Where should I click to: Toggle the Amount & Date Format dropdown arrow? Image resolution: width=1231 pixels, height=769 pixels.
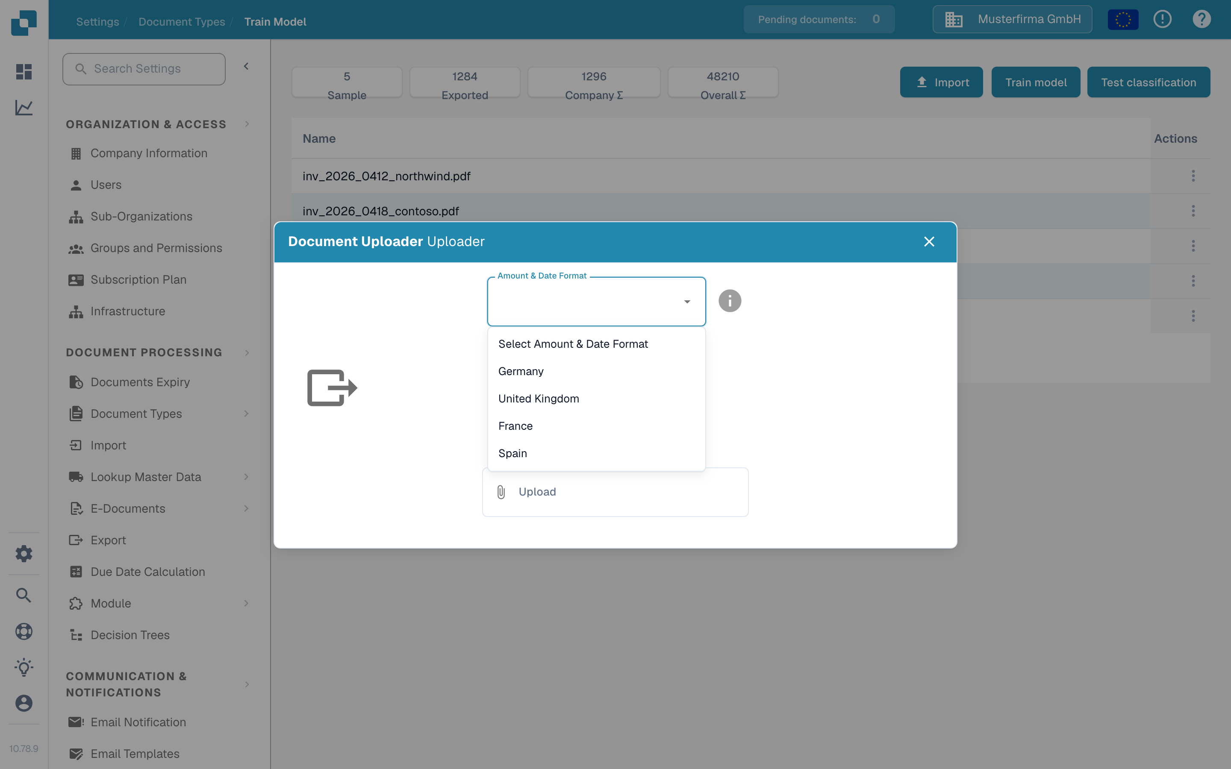tap(687, 302)
